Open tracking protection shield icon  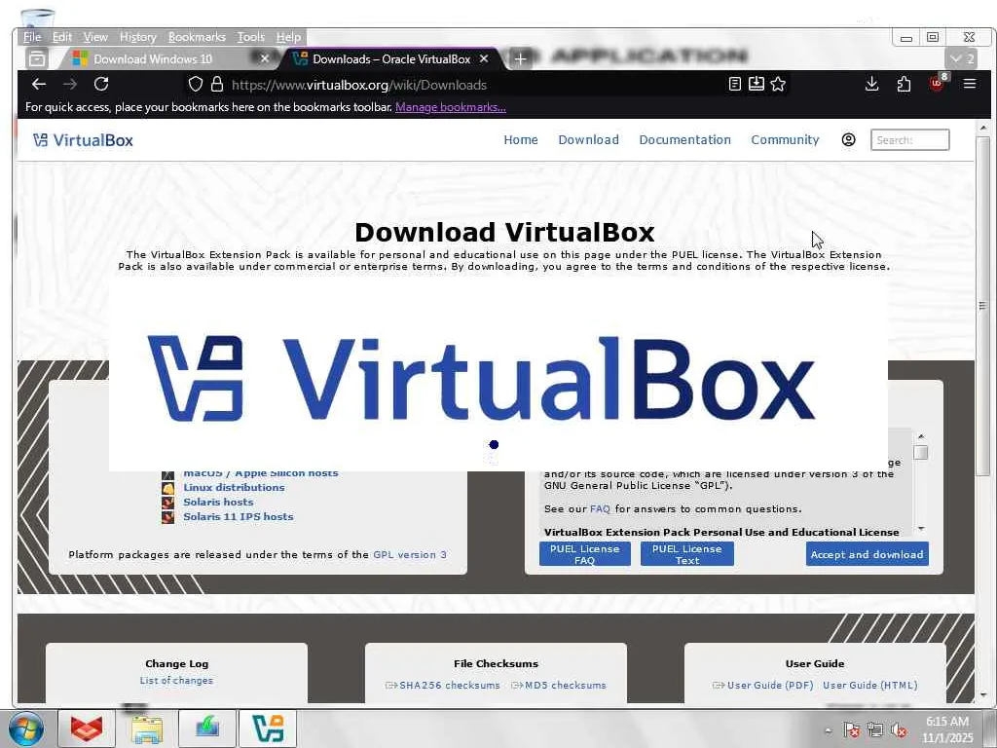(196, 85)
